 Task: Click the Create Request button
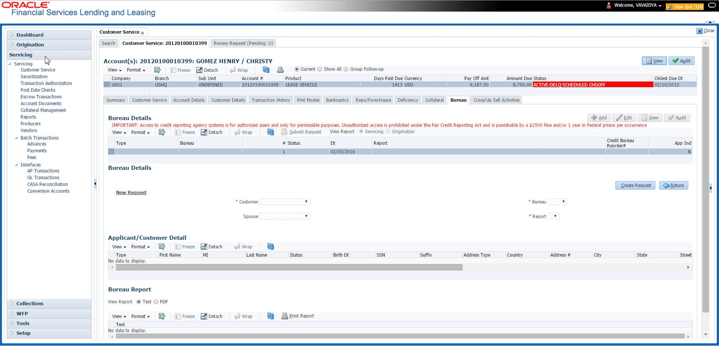click(636, 186)
